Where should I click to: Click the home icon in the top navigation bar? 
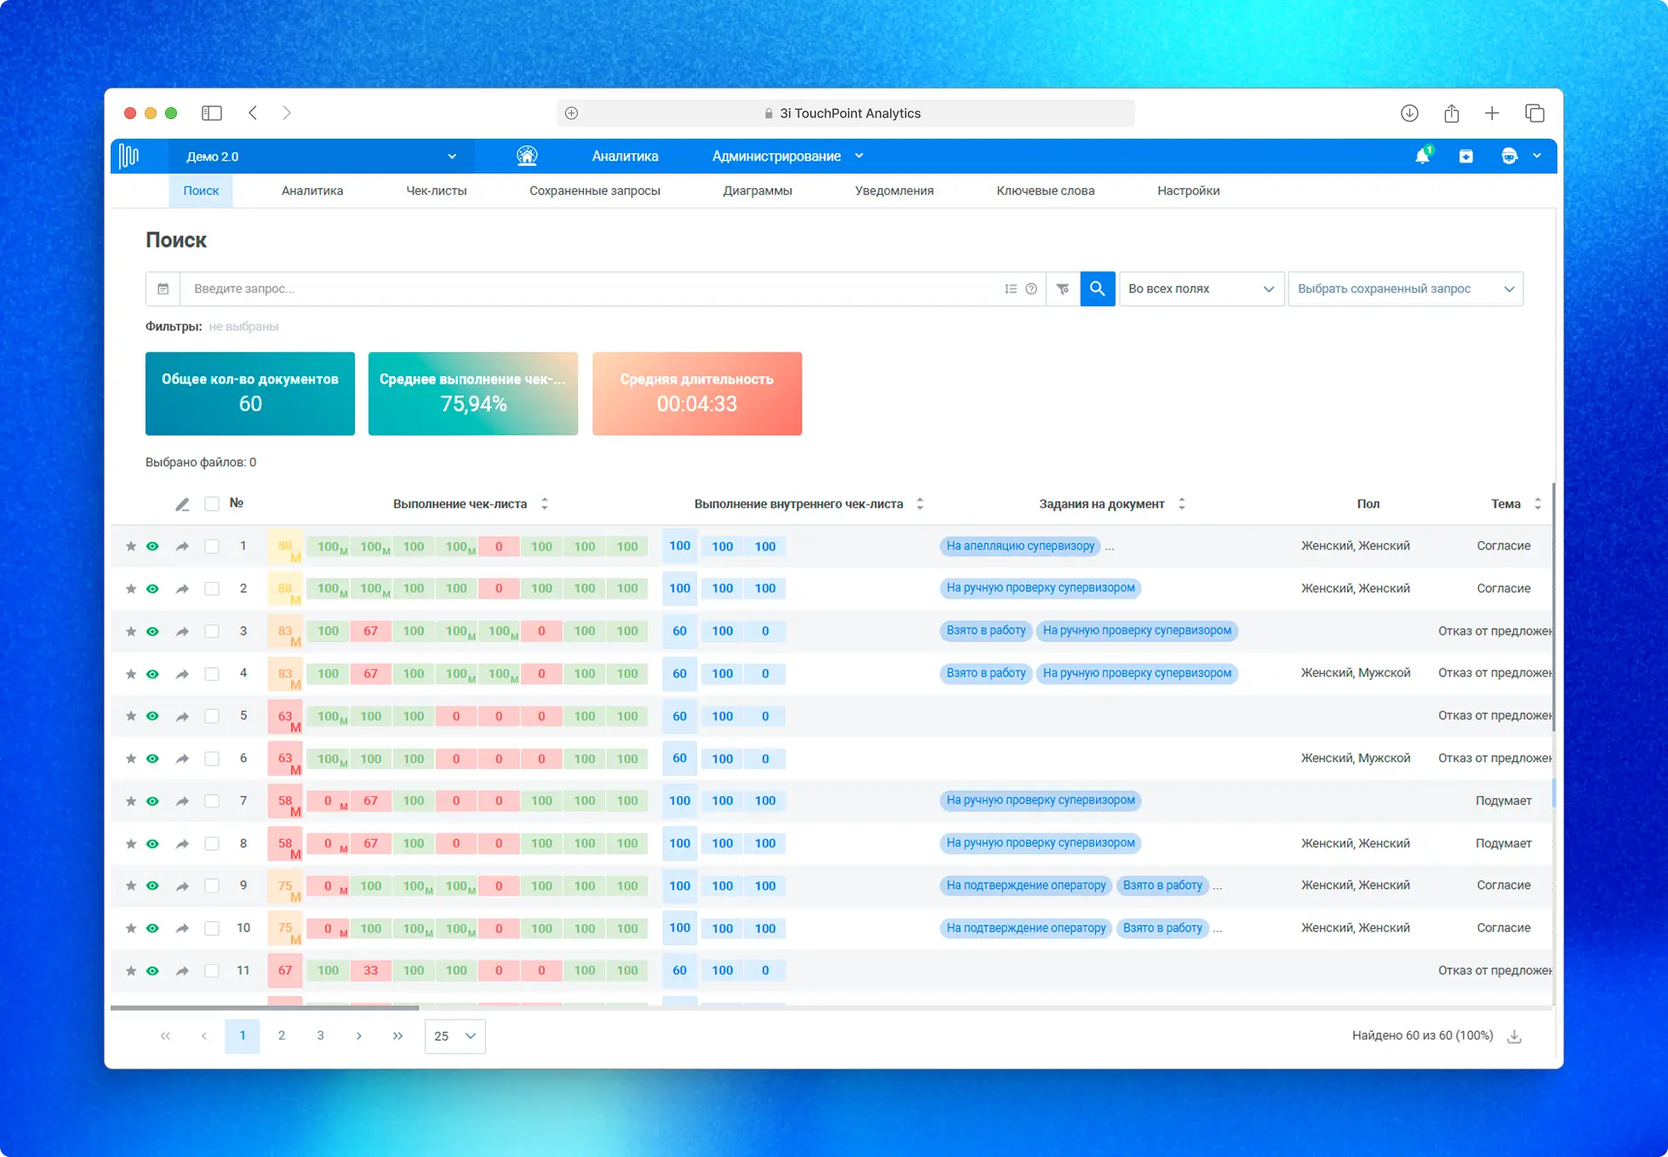[x=527, y=156]
